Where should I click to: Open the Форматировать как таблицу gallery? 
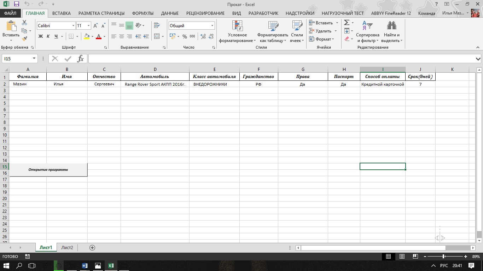pyautogui.click(x=273, y=31)
